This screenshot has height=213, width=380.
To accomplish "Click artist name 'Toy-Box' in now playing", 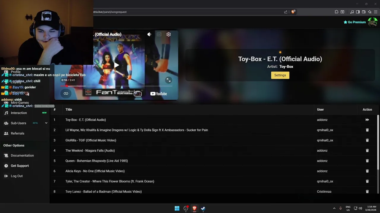I will (x=286, y=67).
